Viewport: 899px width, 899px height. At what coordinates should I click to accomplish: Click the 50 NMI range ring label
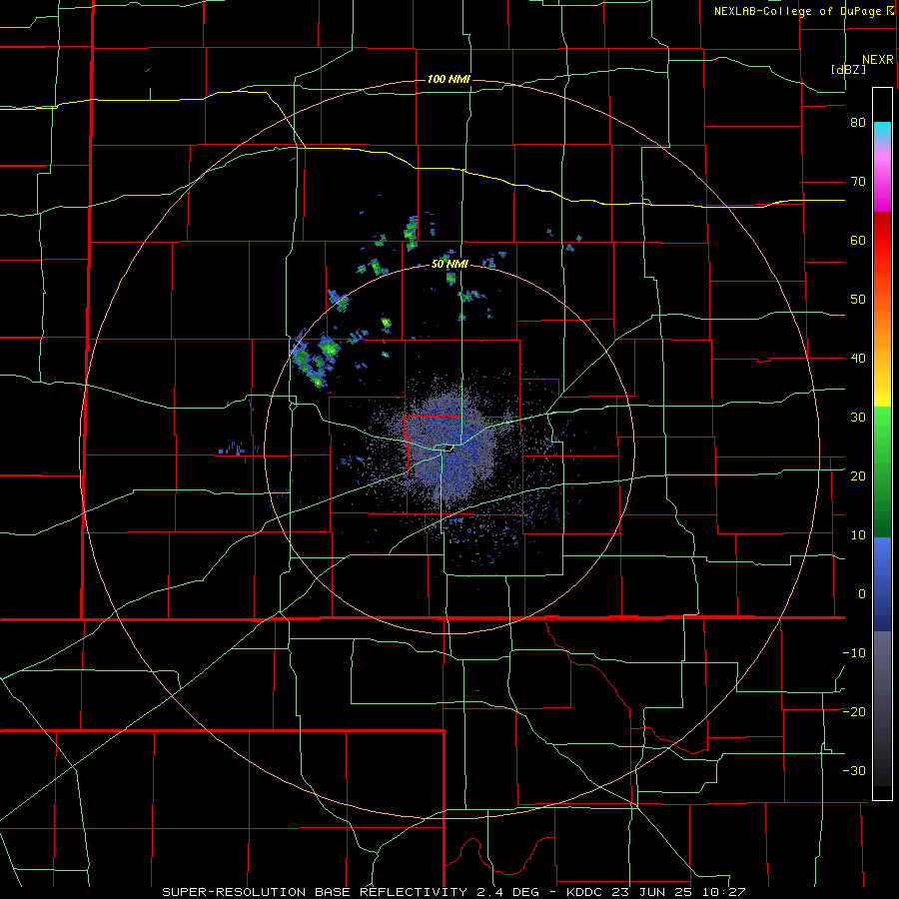[x=450, y=265]
